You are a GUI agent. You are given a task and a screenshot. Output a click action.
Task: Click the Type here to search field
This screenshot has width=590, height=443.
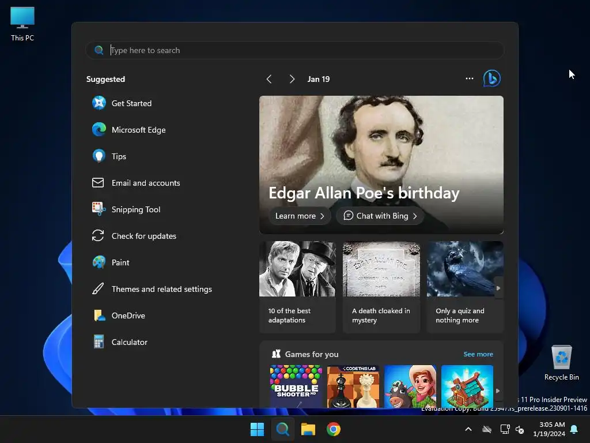point(295,50)
